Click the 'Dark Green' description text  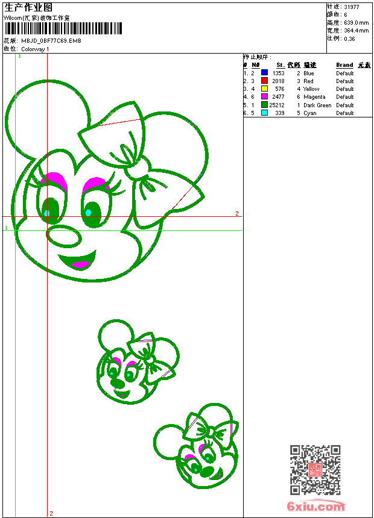317,105
